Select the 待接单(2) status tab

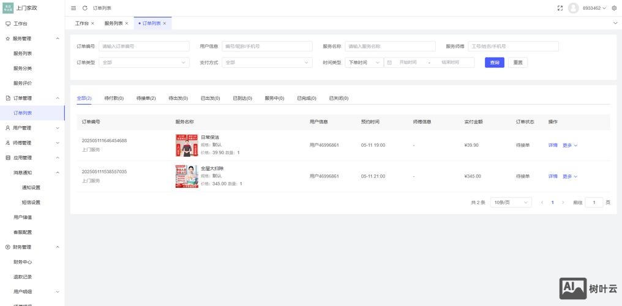coord(146,98)
